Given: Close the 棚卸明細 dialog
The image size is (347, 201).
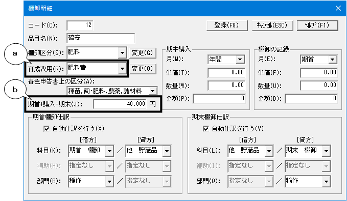Looking at the screenshot, I should [338, 8].
